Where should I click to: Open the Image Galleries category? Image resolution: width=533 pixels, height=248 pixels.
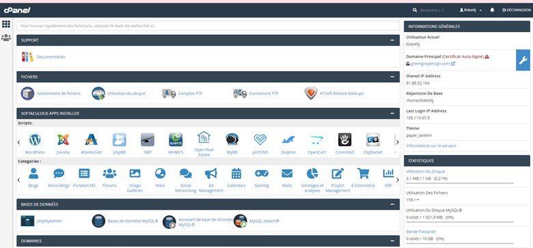(x=135, y=174)
